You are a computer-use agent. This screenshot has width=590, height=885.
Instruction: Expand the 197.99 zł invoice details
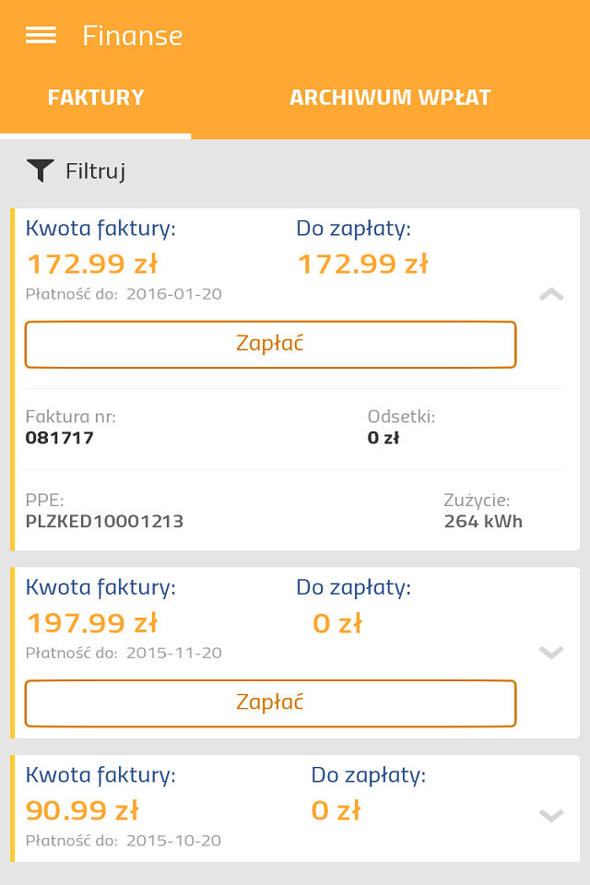click(550, 653)
